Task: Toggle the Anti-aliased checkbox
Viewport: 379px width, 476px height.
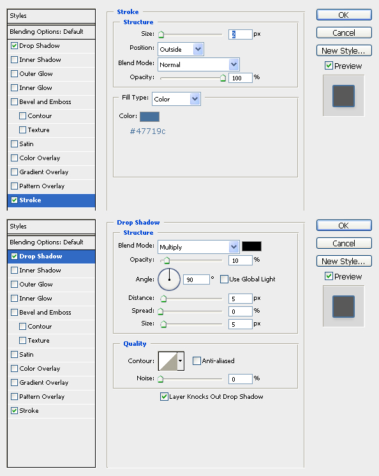Action: [197, 361]
